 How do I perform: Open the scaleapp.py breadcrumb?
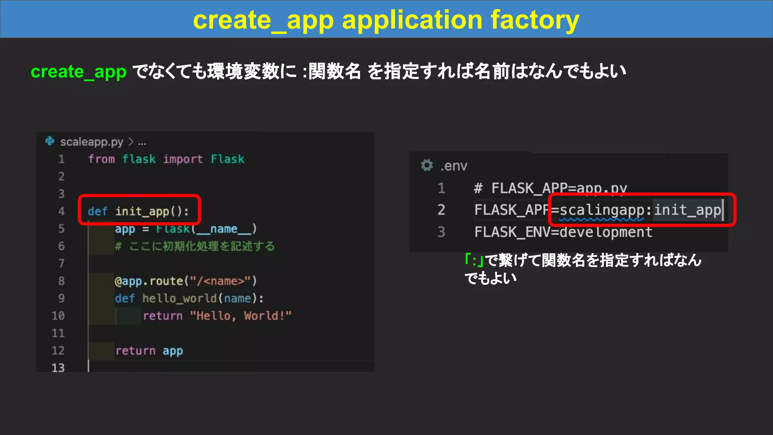(92, 142)
